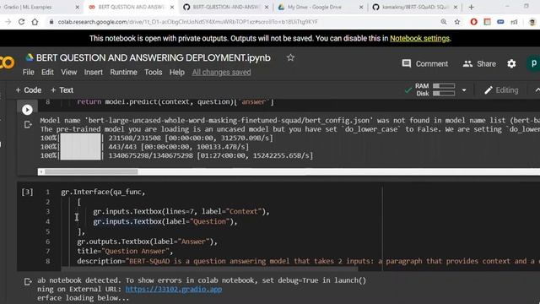Click the red Opera extension icon

(x=473, y=22)
